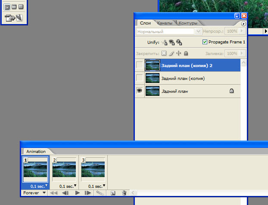Select animation frame 2 thumbnail
This screenshot has width=268, height=205.
(x=64, y=169)
